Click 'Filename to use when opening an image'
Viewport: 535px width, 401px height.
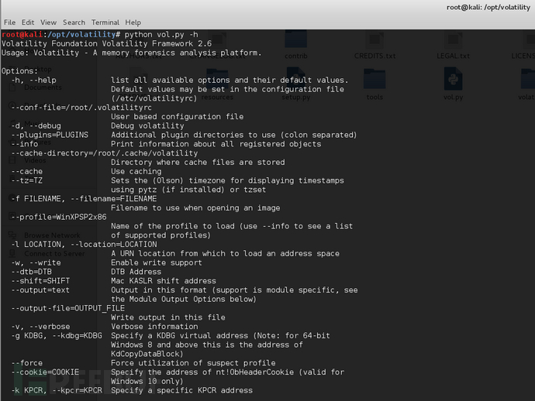[x=195, y=207]
